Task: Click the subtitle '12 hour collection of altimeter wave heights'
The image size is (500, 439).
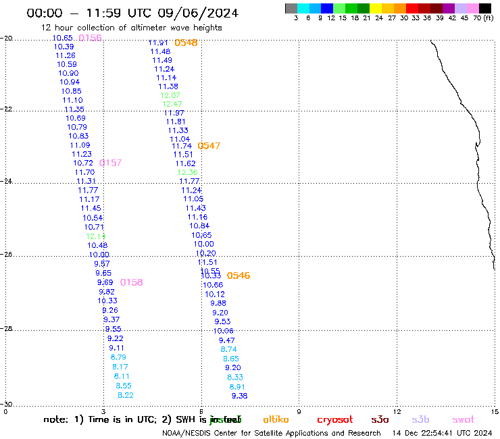Action: [131, 28]
